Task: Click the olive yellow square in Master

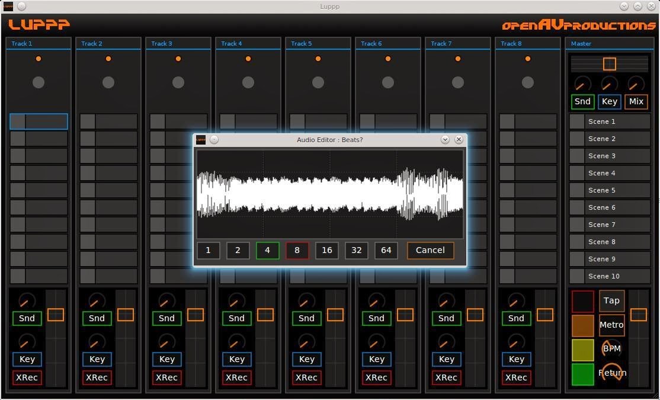Action: coord(582,350)
